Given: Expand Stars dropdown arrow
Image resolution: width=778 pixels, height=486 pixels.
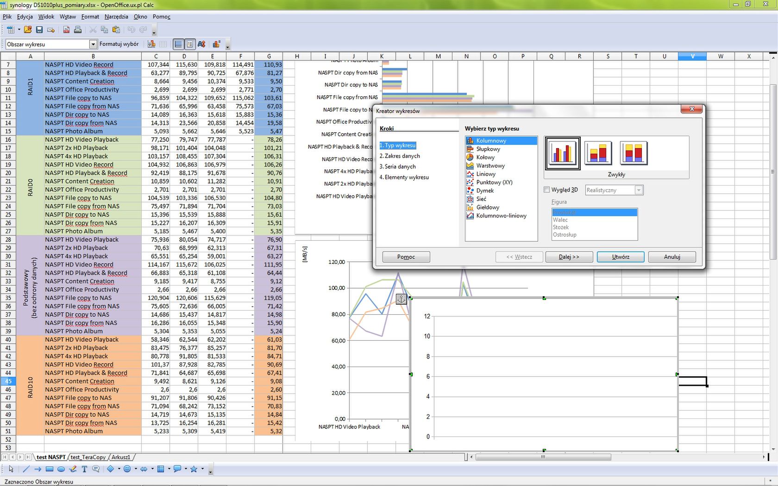Looking at the screenshot, I should [202, 469].
